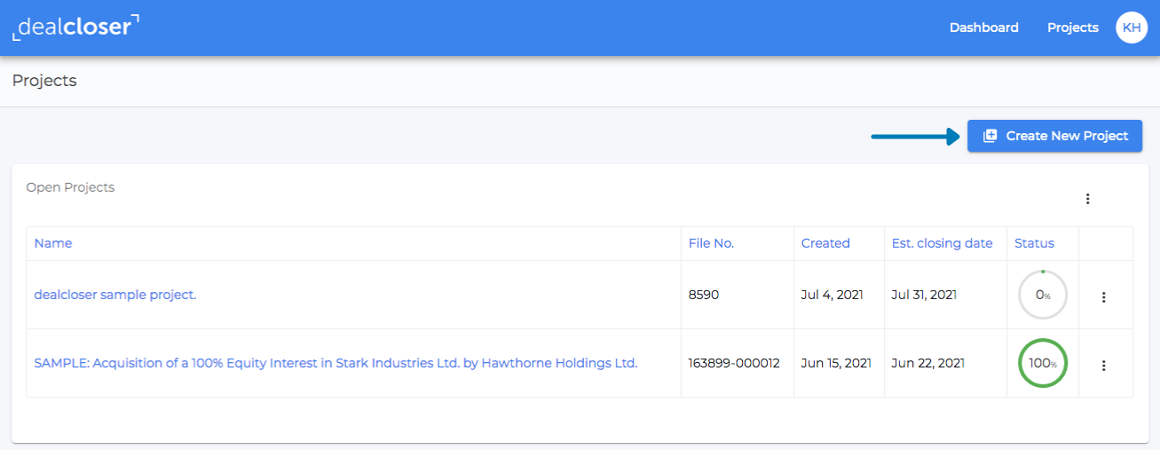
Task: Click Create New Project button
Action: point(1054,136)
